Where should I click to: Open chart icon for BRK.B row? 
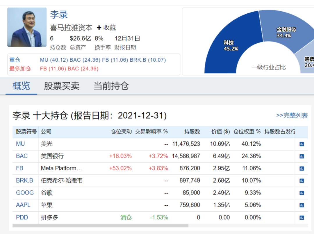(301, 181)
